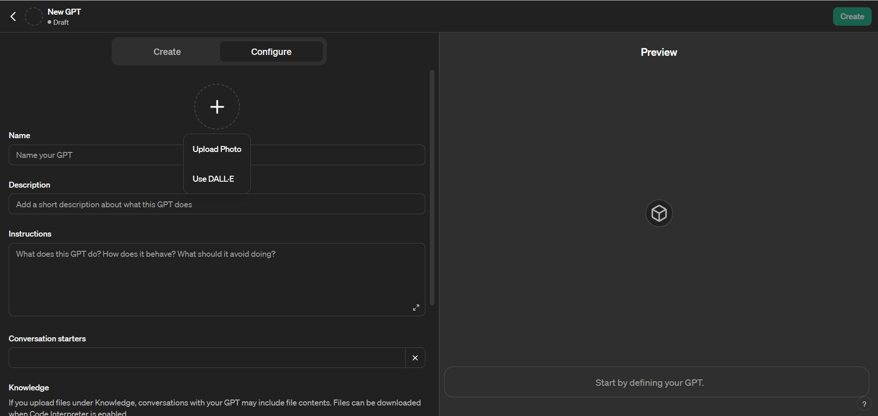The height and width of the screenshot is (416, 878).
Task: Open the help question mark icon
Action: click(x=864, y=404)
